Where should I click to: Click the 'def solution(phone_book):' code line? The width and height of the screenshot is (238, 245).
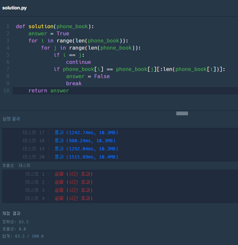(55, 26)
